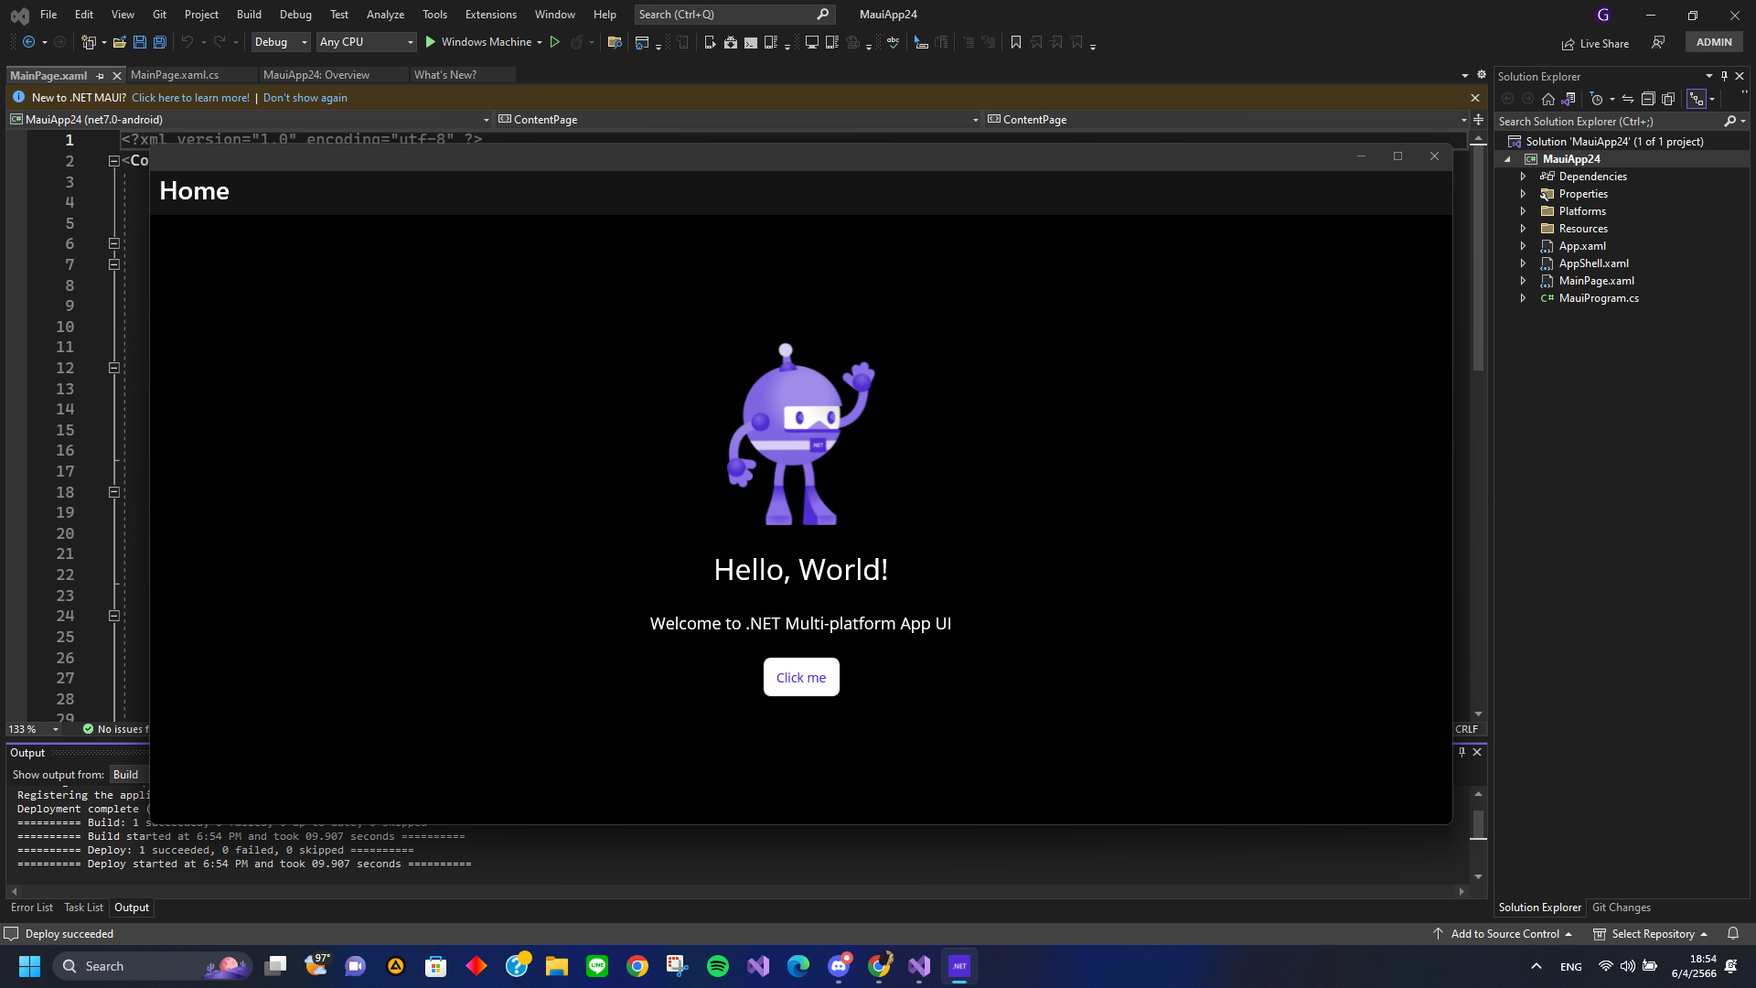This screenshot has width=1756, height=988.
Task: Expand the Dependencies node
Action: click(x=1523, y=176)
